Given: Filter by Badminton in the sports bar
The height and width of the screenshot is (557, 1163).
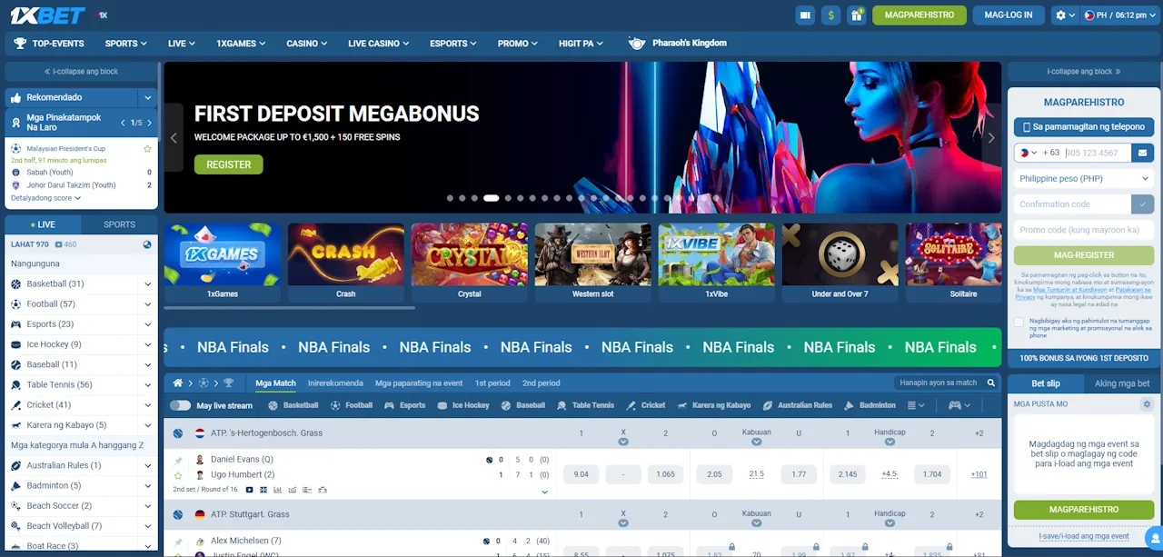Looking at the screenshot, I should click(870, 405).
